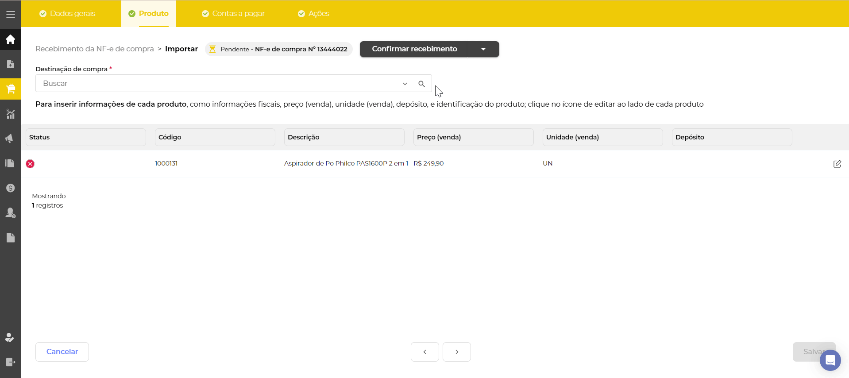Click the Destinação de compra Buscar field
The width and height of the screenshot is (849, 378).
click(x=217, y=84)
